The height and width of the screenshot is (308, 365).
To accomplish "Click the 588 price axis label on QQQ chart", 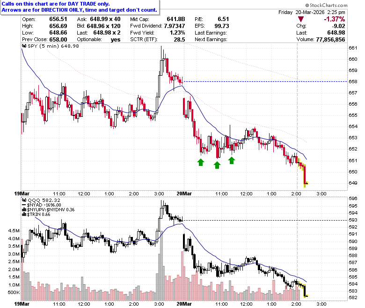I will point(353,256).
